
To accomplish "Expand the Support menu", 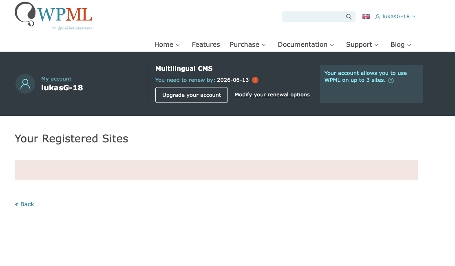I will [362, 45].
